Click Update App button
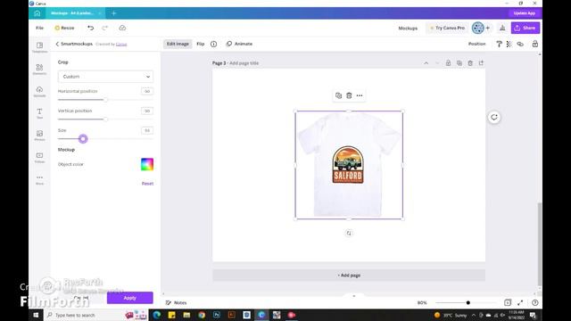This screenshot has height=321, width=571. (524, 13)
